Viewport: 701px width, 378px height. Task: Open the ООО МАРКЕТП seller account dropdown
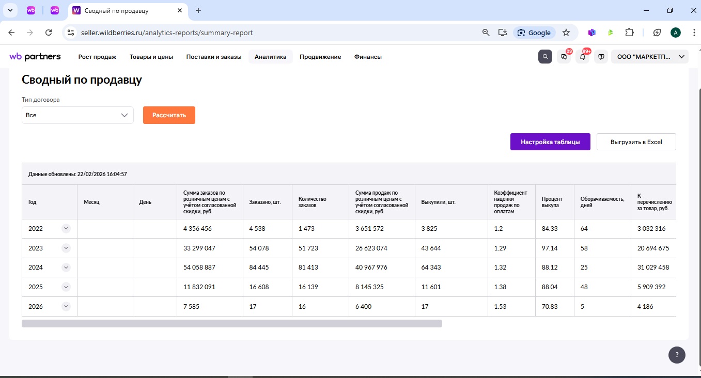click(x=650, y=57)
